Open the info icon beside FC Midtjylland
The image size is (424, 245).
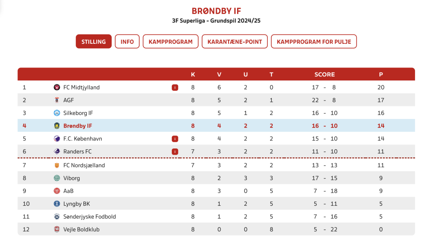coord(175,88)
